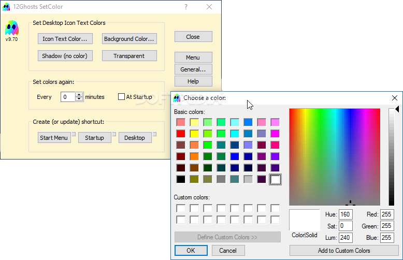This screenshot has width=403, height=260.
Task: Click inside the color spectrum field
Action: tap(335, 157)
